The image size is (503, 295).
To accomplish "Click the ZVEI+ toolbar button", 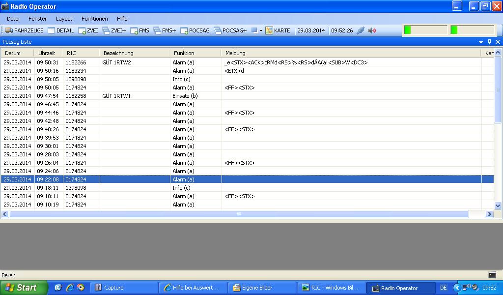I will click(x=114, y=30).
